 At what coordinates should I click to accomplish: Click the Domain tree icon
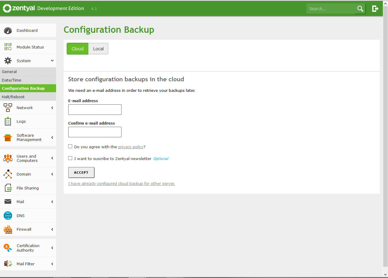pos(8,174)
